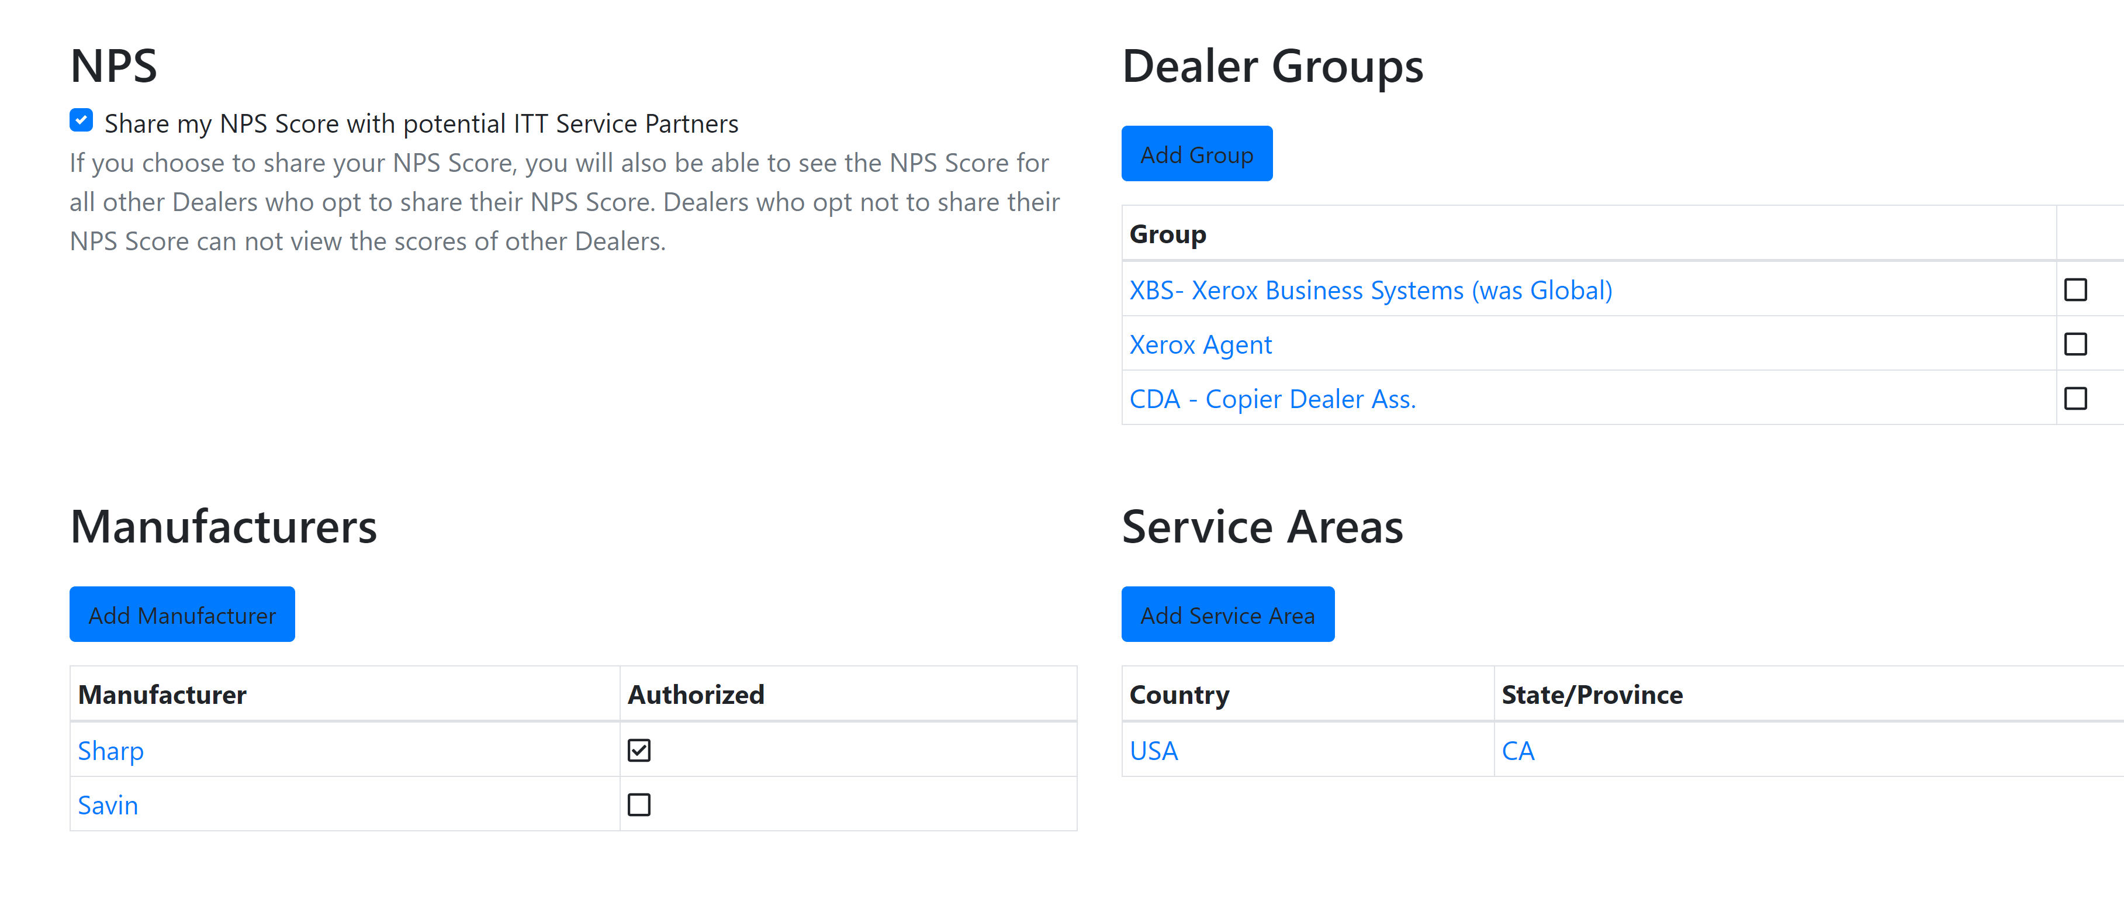Check the Savin Authorized checkbox
The height and width of the screenshot is (905, 2124).
pos(639,804)
